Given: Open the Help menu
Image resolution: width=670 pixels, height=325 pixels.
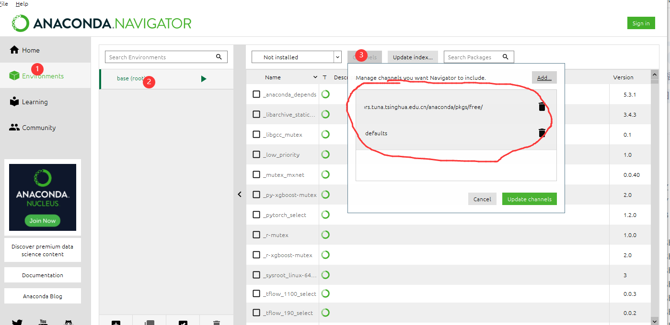Looking at the screenshot, I should pyautogui.click(x=22, y=4).
